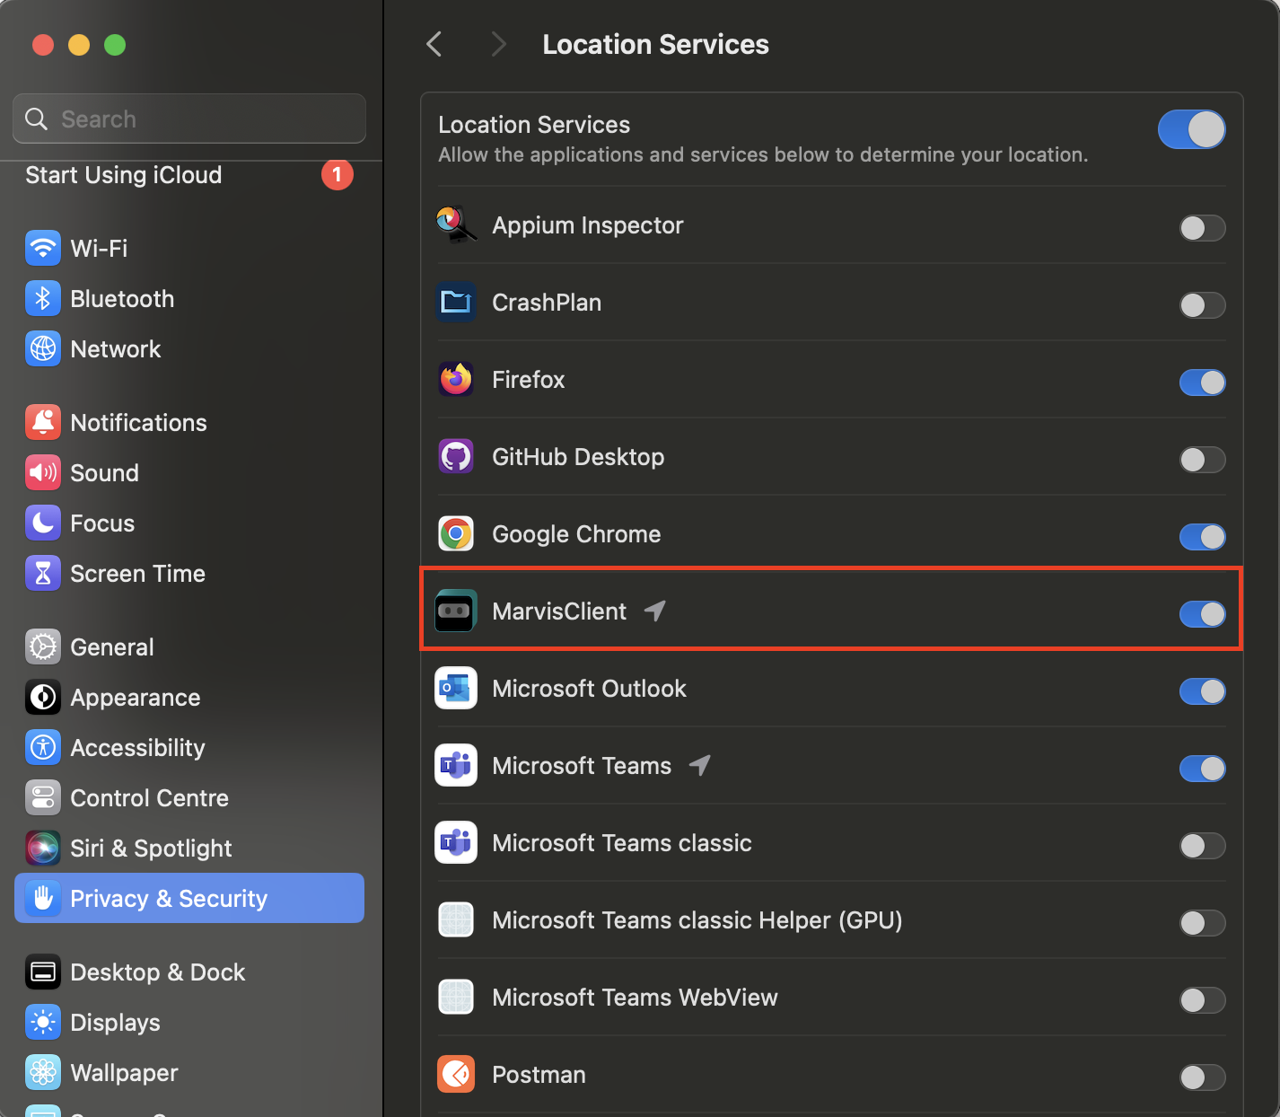Disable Microsoft Outlook location access
The width and height of the screenshot is (1280, 1117).
tap(1202, 691)
